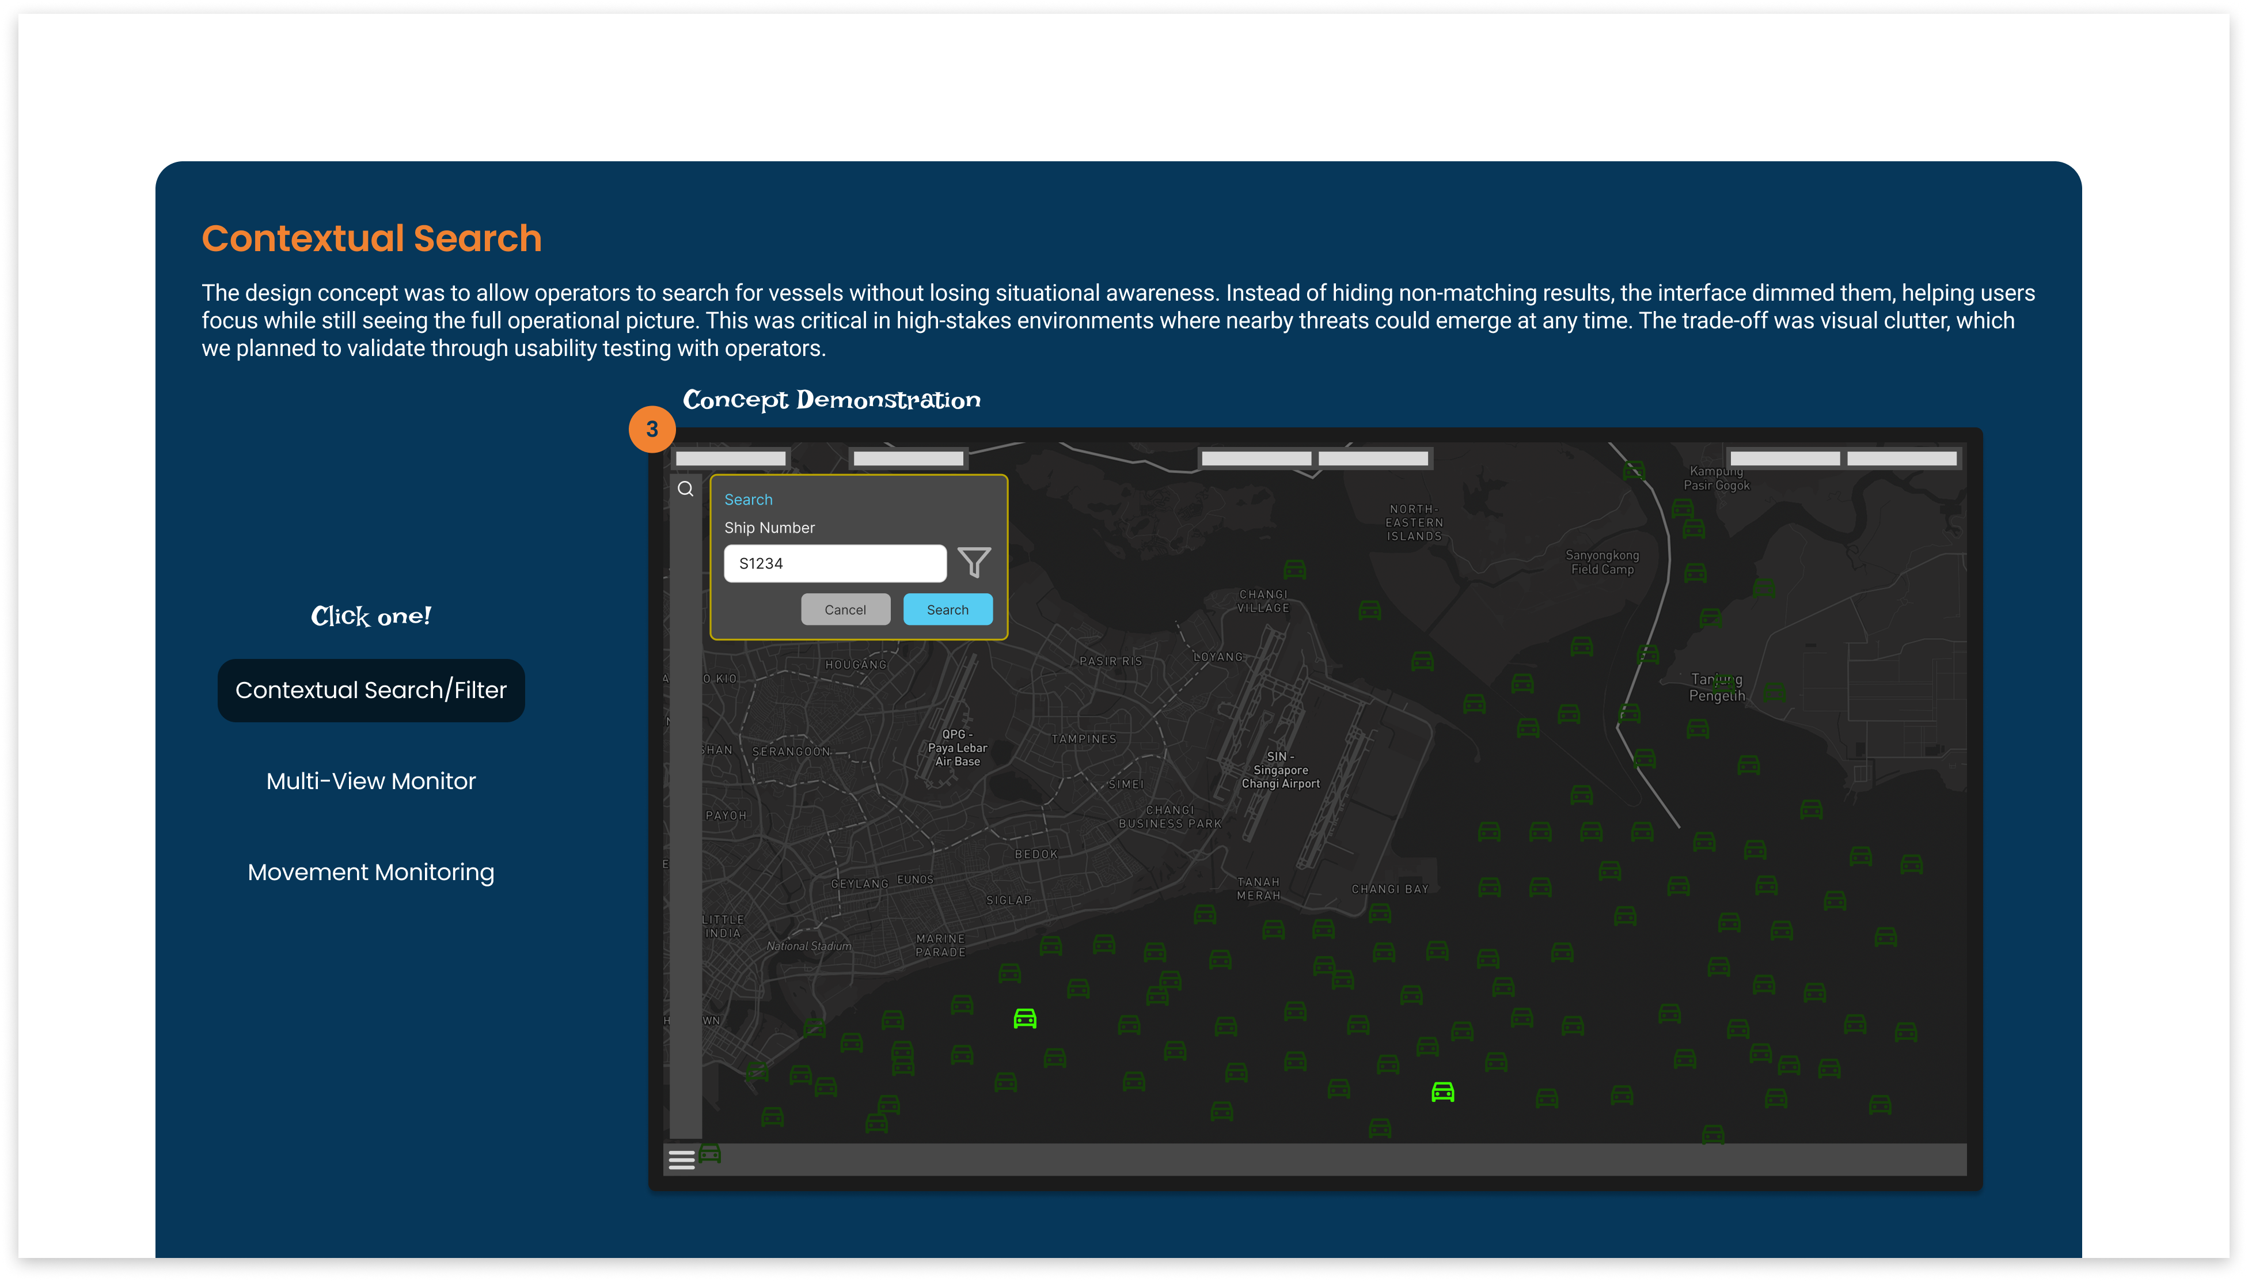This screenshot has width=2248, height=1281.
Task: Click the blue Search button
Action: click(947, 610)
